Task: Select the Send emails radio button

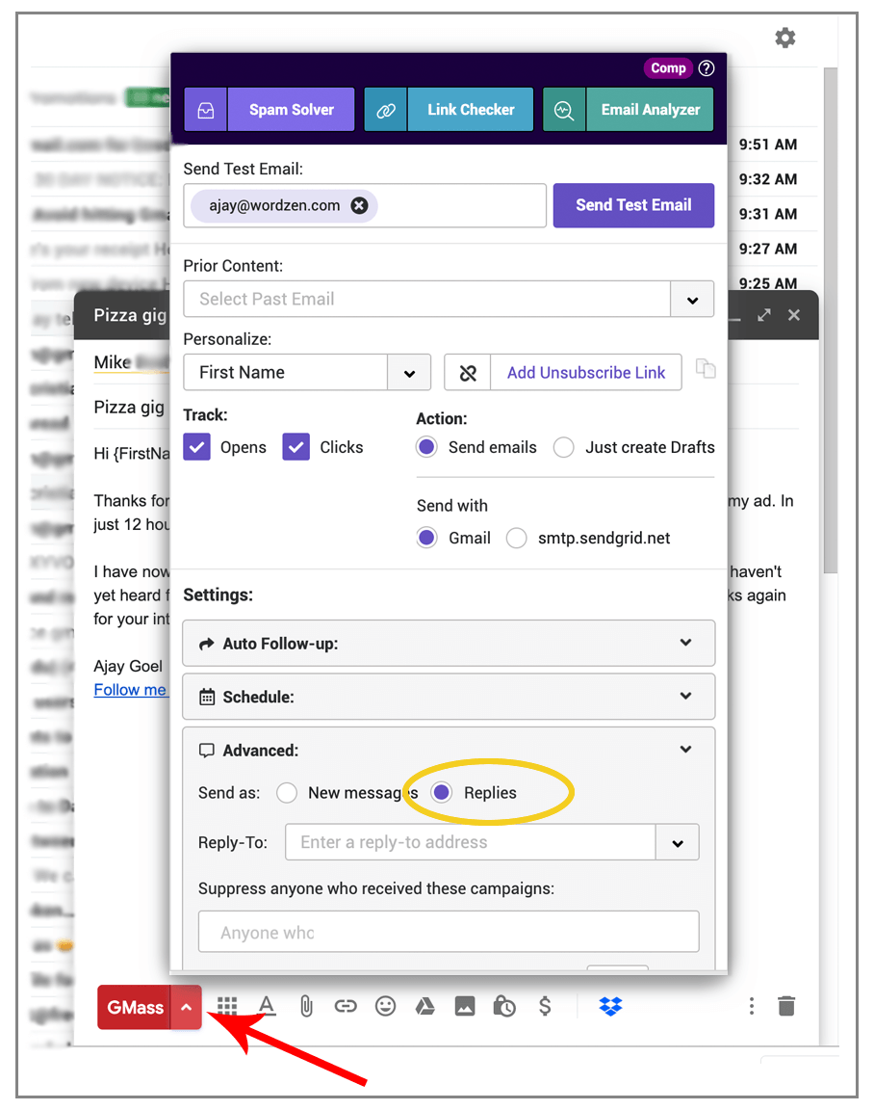Action: [426, 447]
